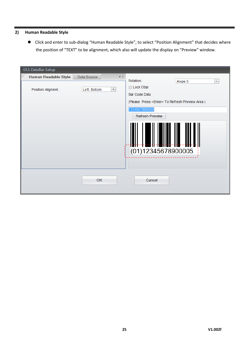Click the Rotation label
This screenshot has height=353, width=249.
pos(135,81)
